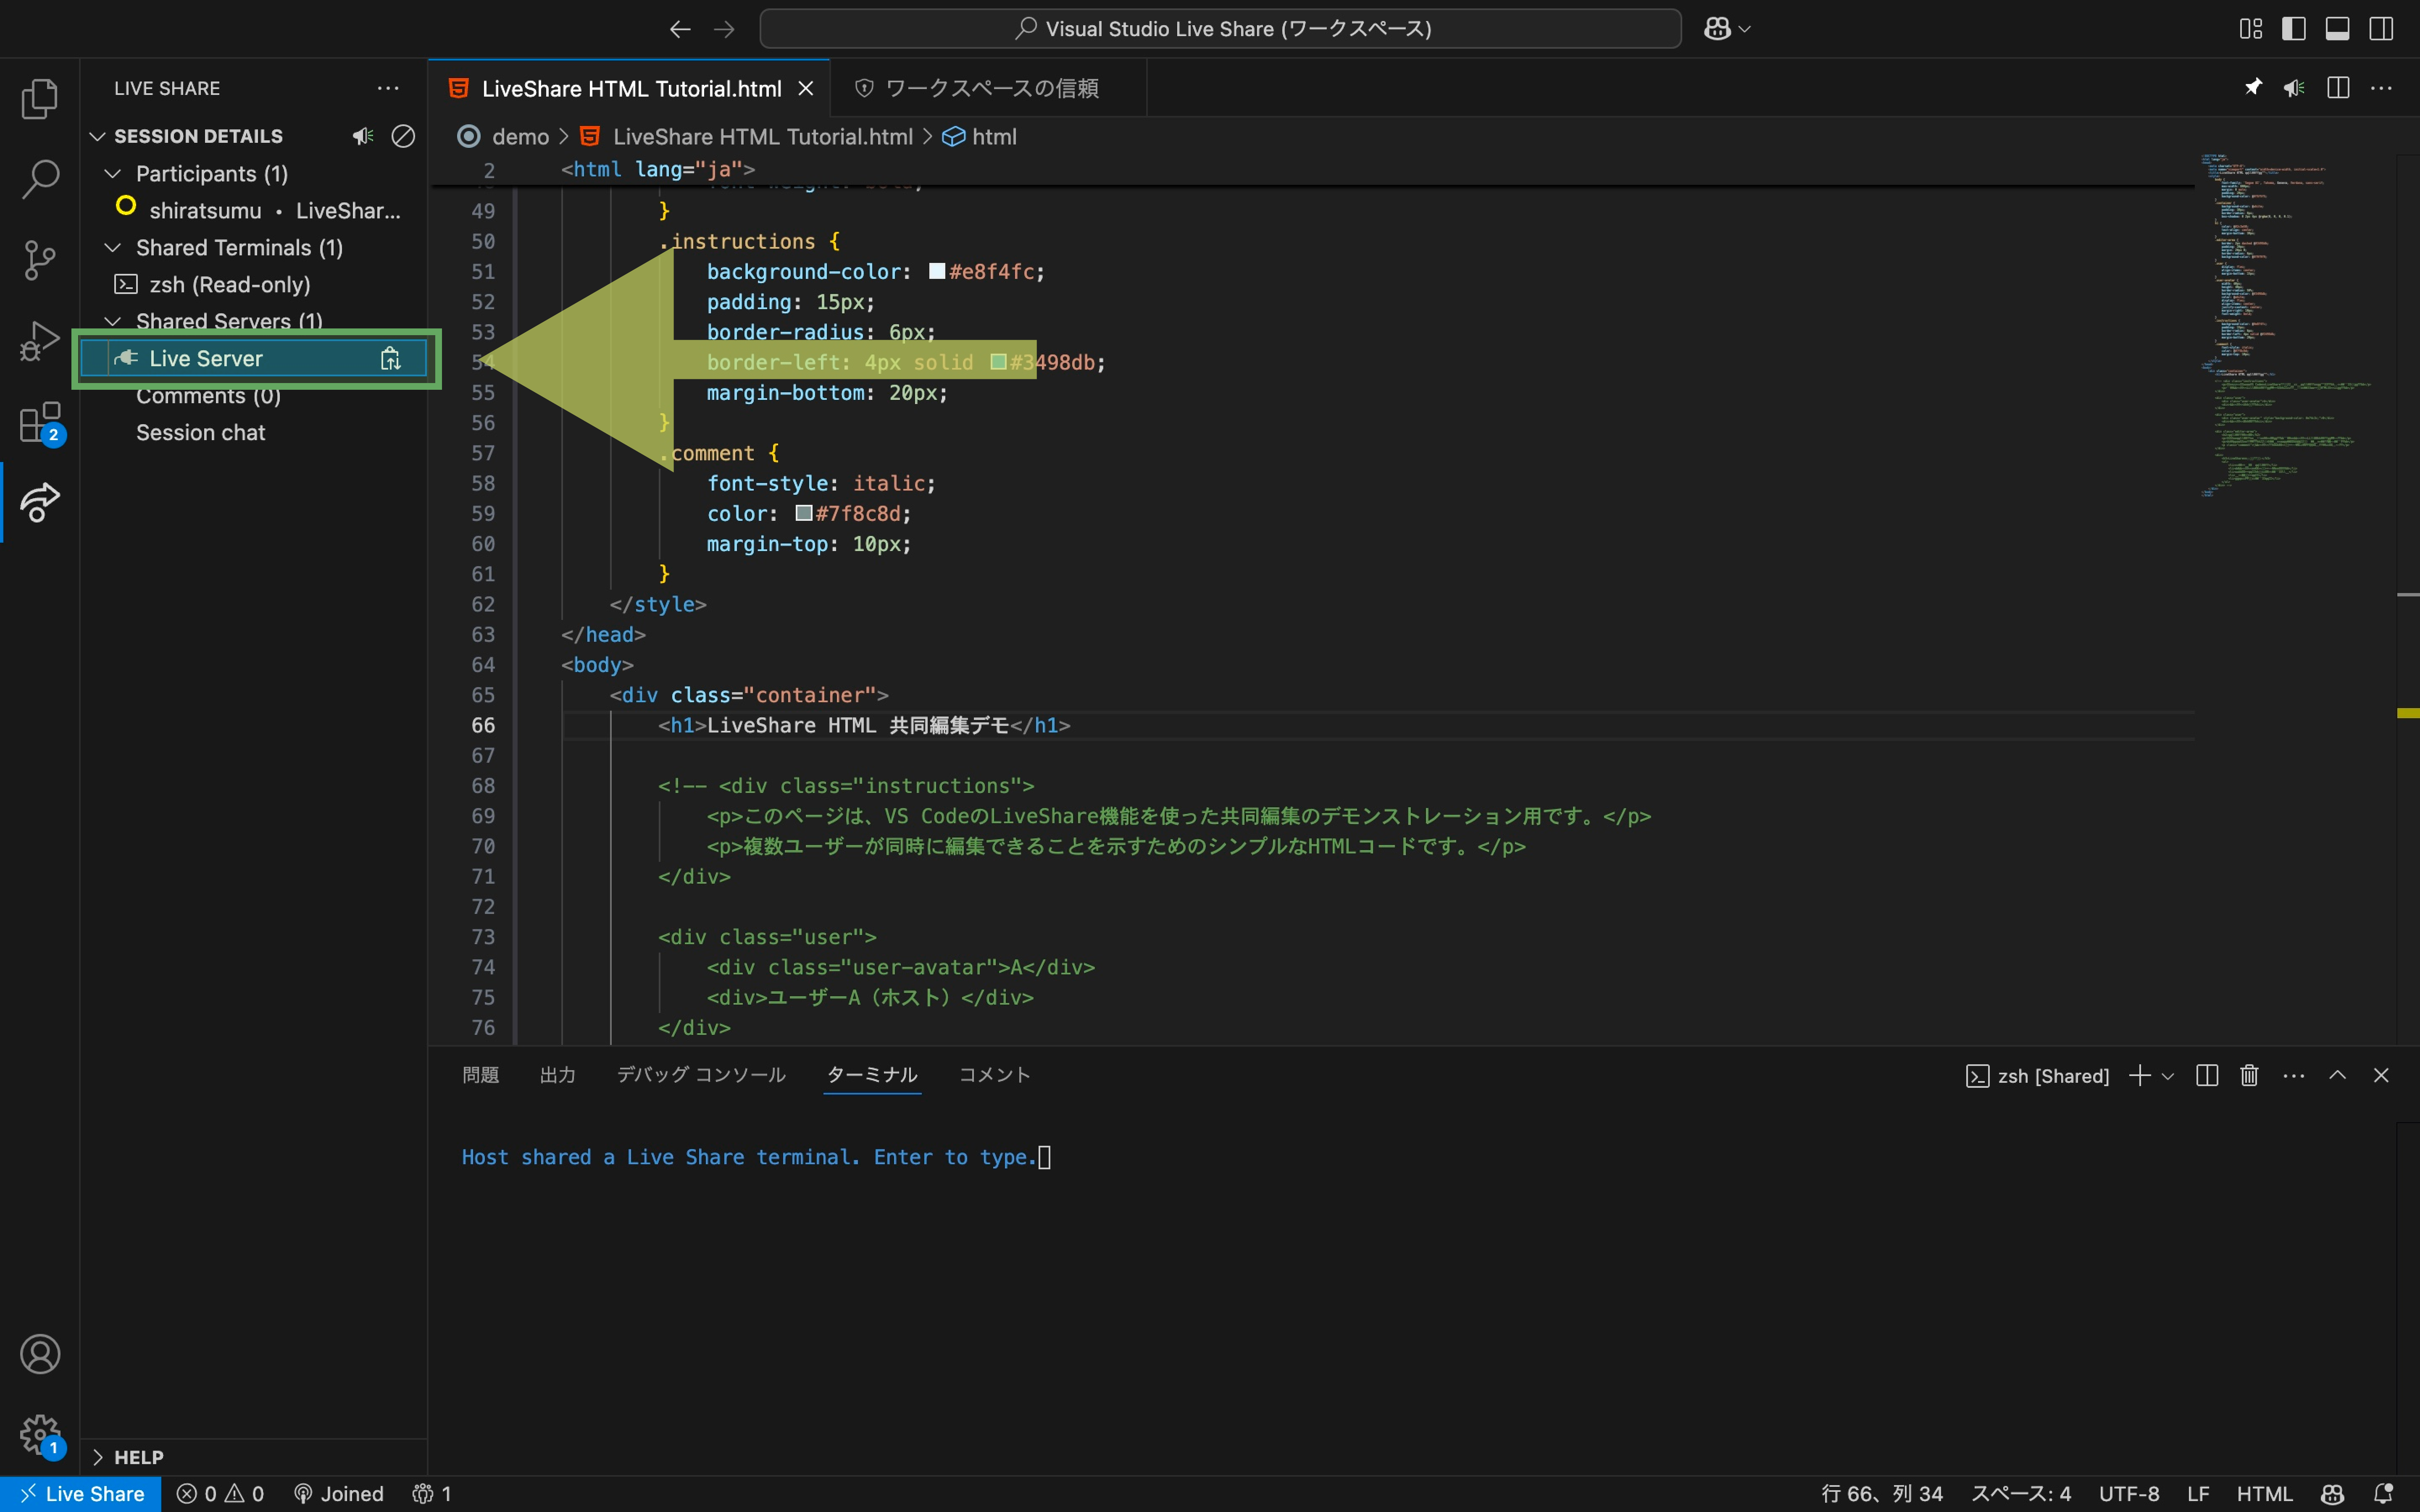Open errors and warnings in status bar
The height and width of the screenshot is (1512, 2420).
(x=220, y=1494)
